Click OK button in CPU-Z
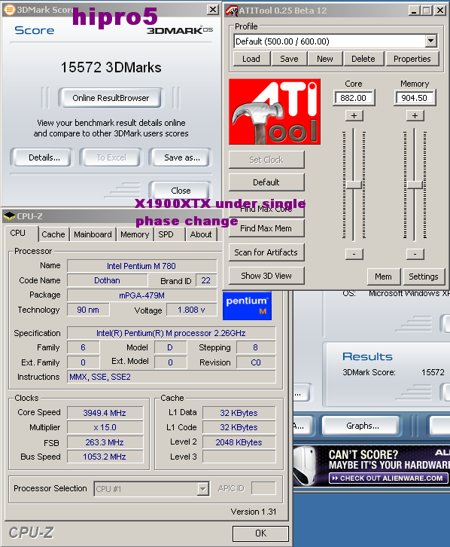 260,533
